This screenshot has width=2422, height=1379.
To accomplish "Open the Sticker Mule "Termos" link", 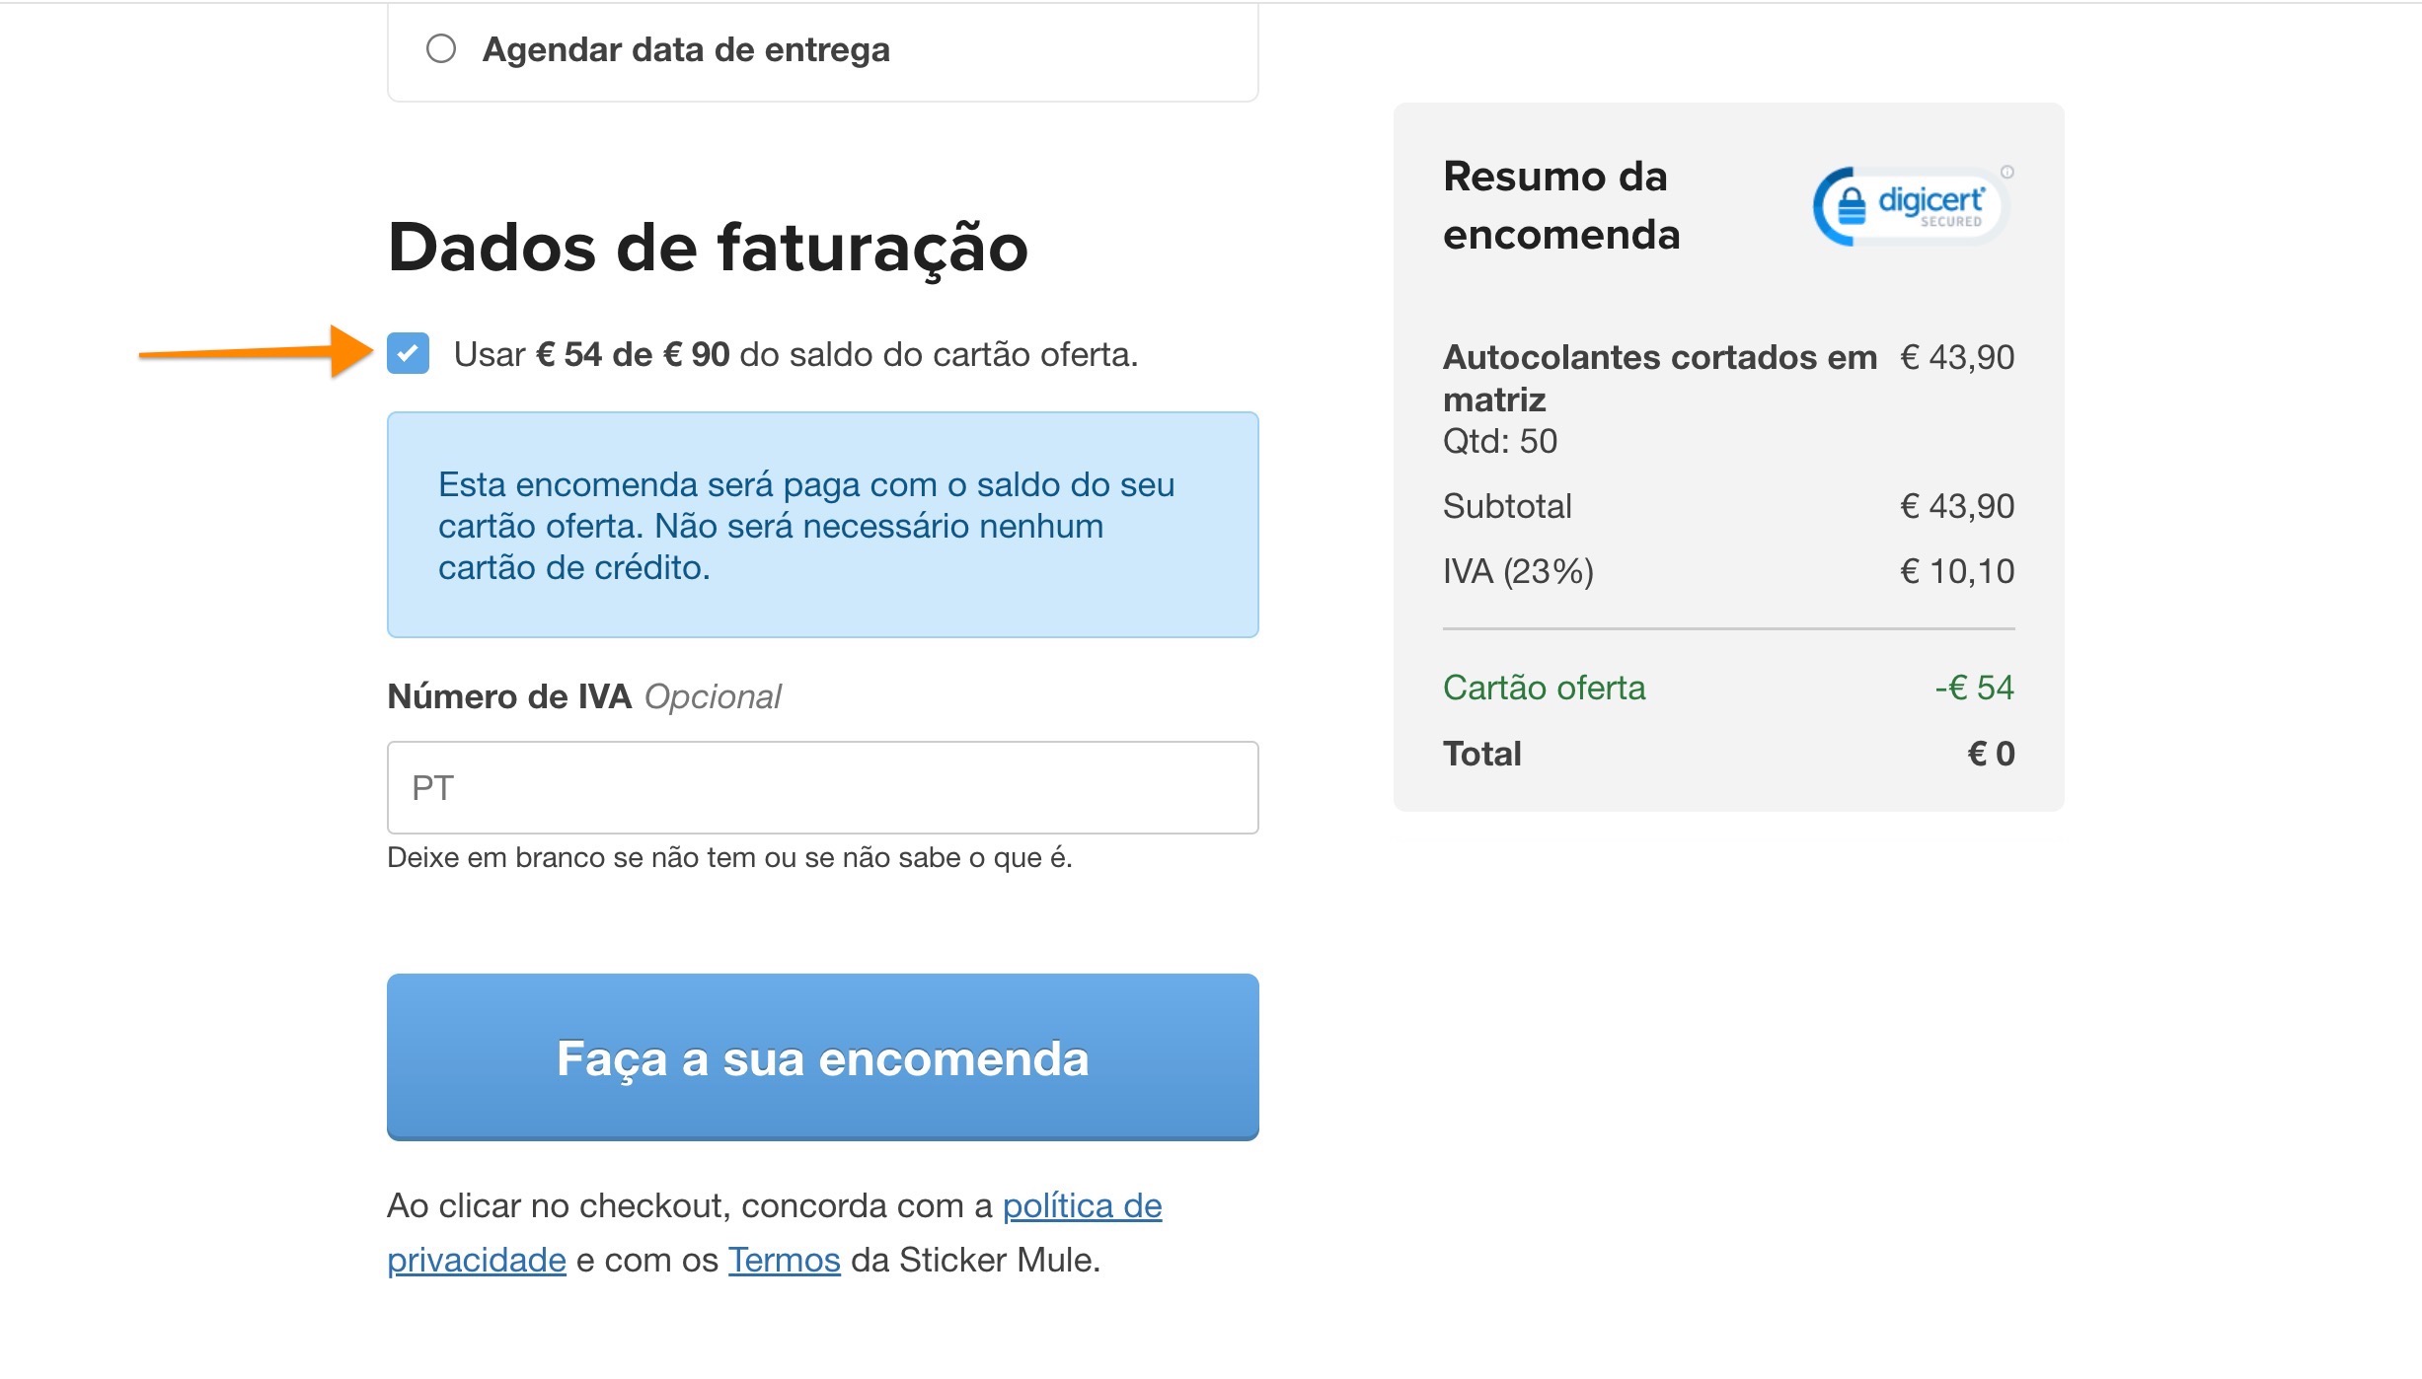I will pos(783,1259).
